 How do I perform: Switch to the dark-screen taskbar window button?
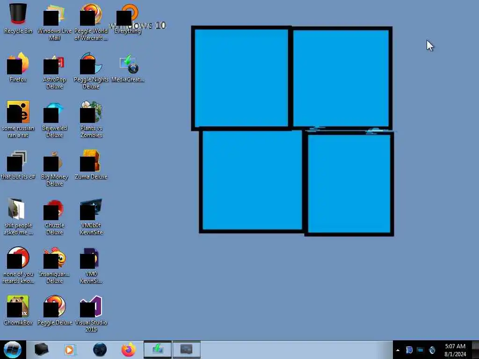click(x=187, y=350)
